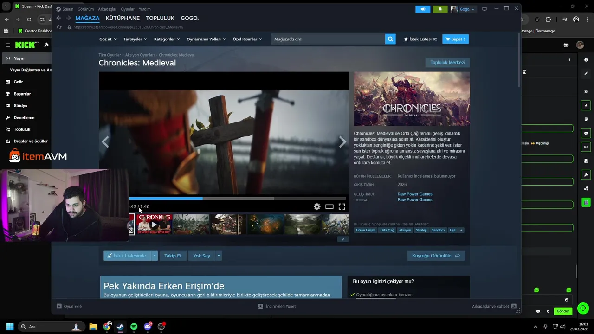Click Kick Gönder send button
This screenshot has width=594, height=334.
pos(563,311)
